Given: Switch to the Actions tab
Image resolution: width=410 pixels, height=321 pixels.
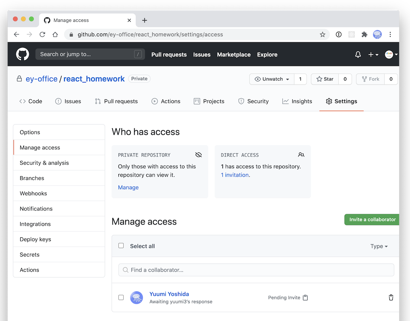Looking at the screenshot, I should pyautogui.click(x=166, y=101).
